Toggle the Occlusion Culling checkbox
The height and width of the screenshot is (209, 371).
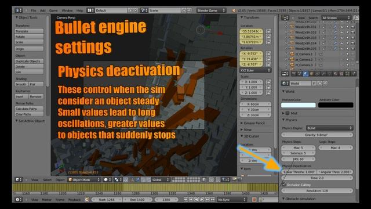pyautogui.click(x=284, y=185)
